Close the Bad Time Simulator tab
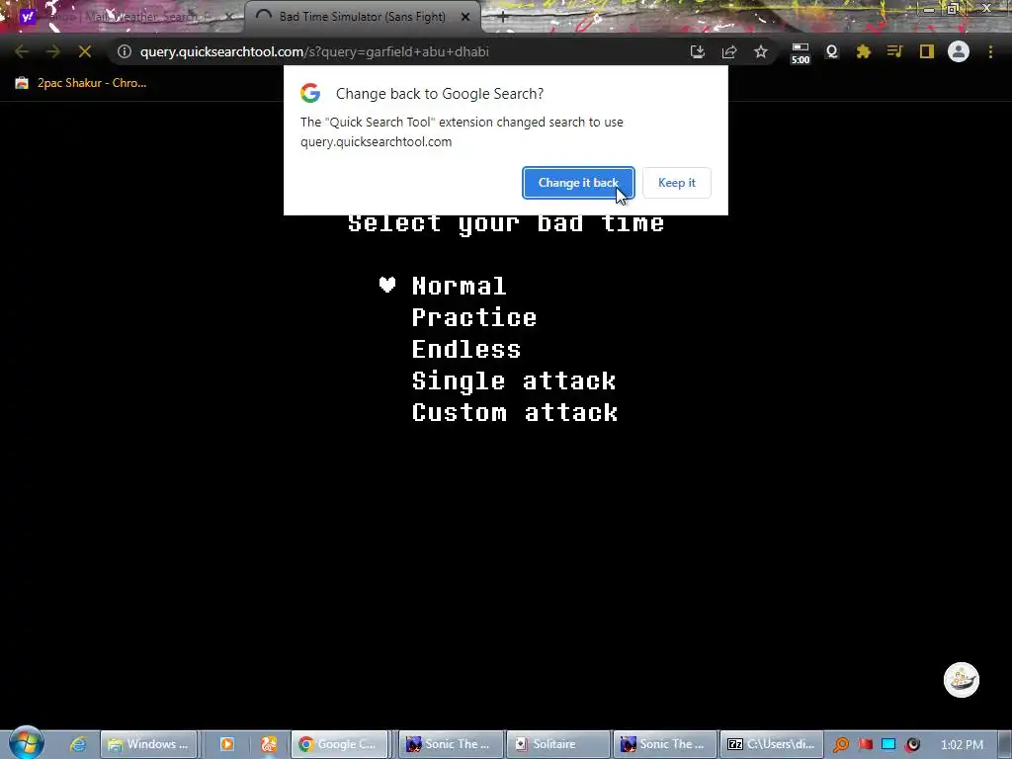Viewport: 1012px width, 759px height. (465, 17)
